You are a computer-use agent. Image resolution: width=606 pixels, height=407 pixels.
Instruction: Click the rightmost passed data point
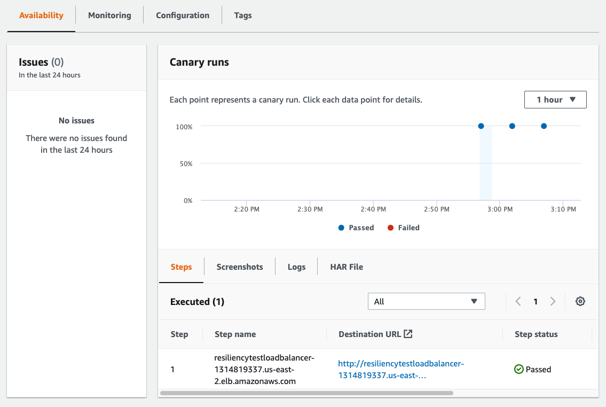pyautogui.click(x=544, y=126)
